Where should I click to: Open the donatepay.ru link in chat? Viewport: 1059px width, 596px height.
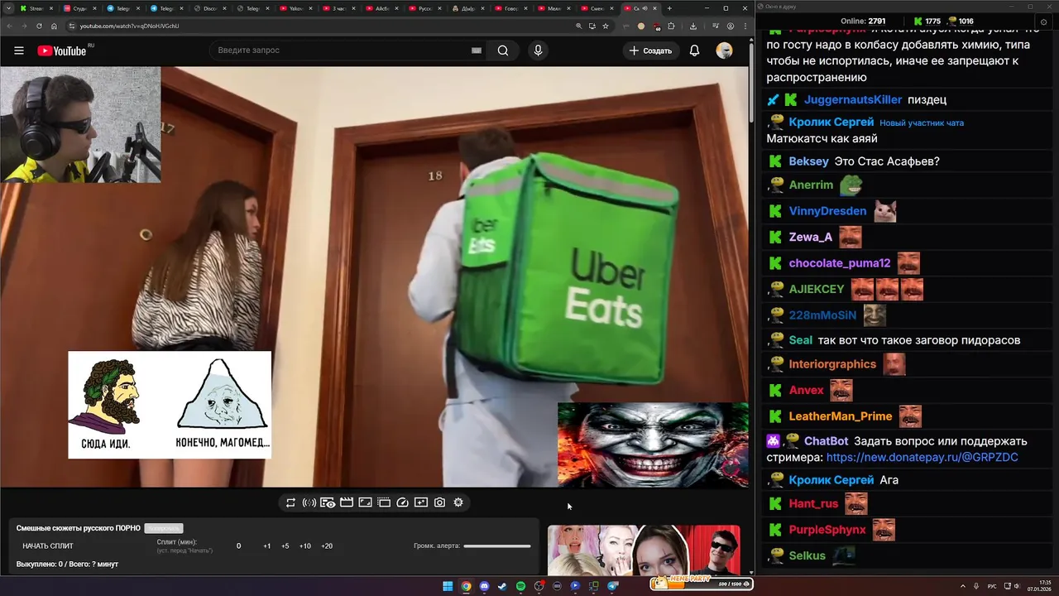(922, 457)
